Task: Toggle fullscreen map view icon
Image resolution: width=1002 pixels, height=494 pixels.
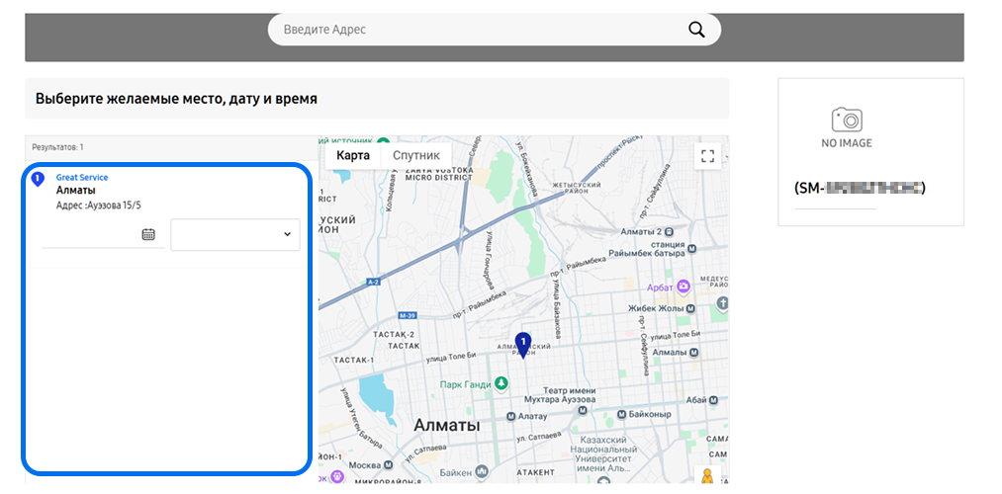Action: (707, 156)
